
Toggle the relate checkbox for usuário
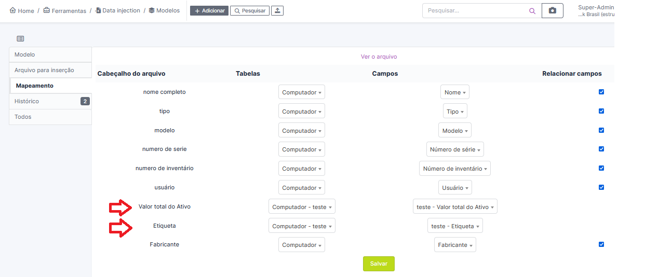tap(601, 187)
